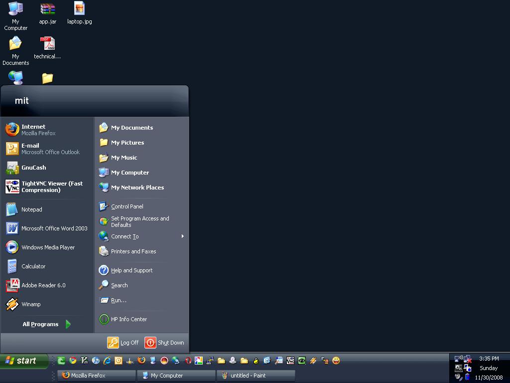Launch Firefox from Quick Launch bar

point(141,360)
